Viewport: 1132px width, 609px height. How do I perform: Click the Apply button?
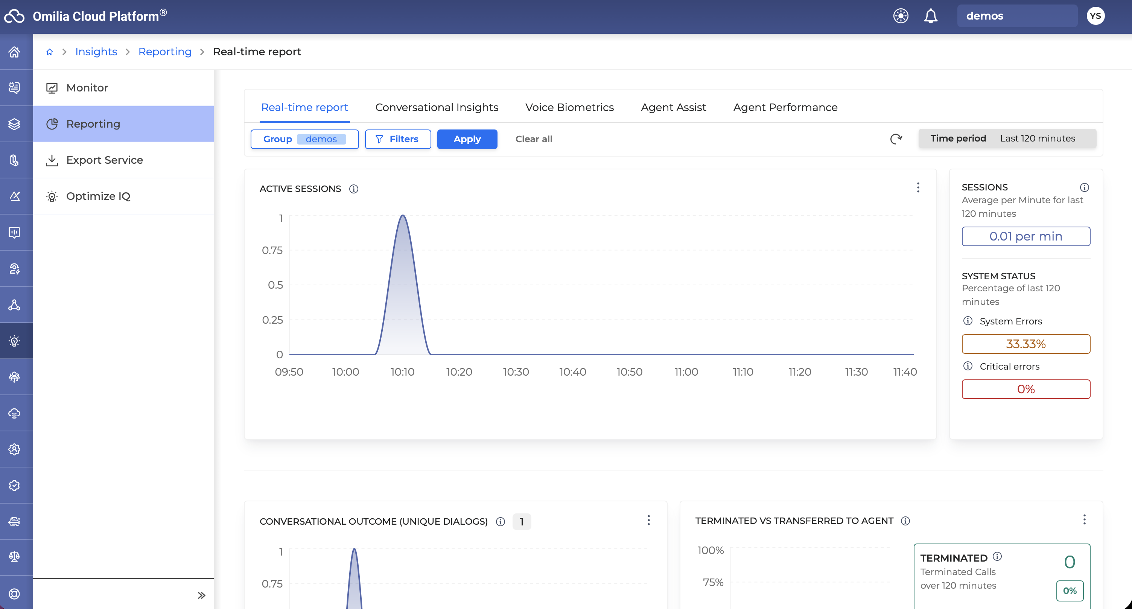coord(467,139)
